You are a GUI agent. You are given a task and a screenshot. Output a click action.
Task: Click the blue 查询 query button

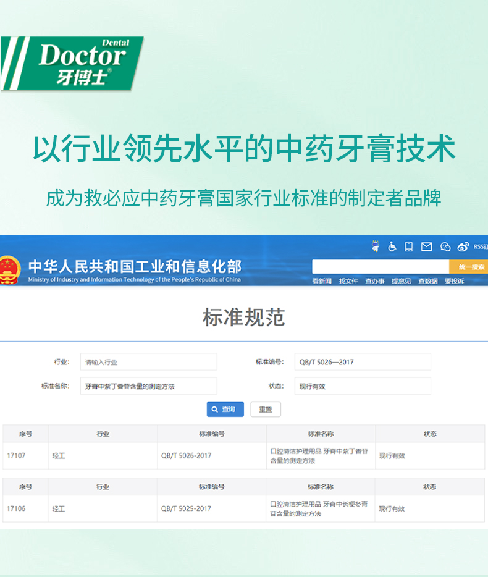click(x=225, y=409)
